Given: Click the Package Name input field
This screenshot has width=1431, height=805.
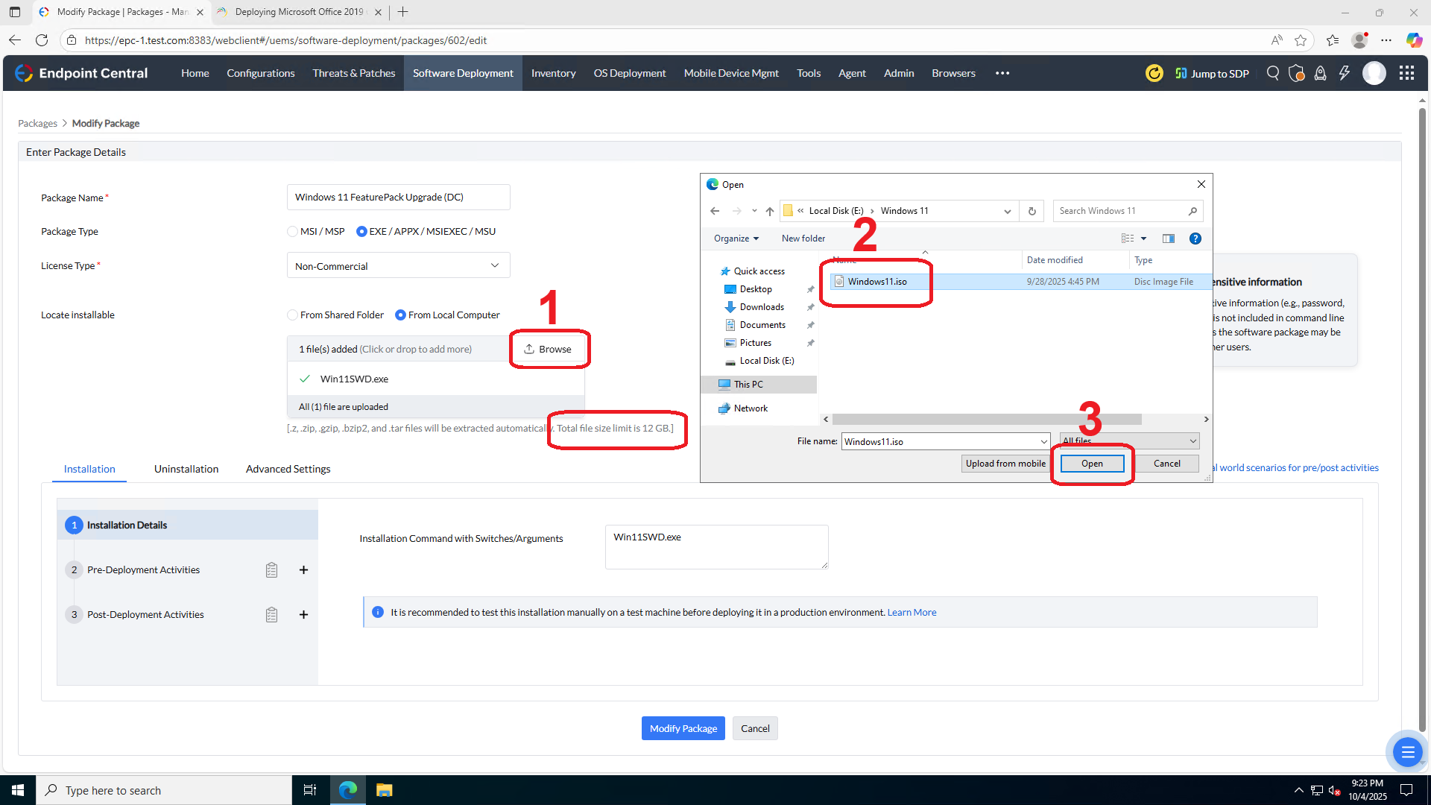Looking at the screenshot, I should [x=398, y=198].
